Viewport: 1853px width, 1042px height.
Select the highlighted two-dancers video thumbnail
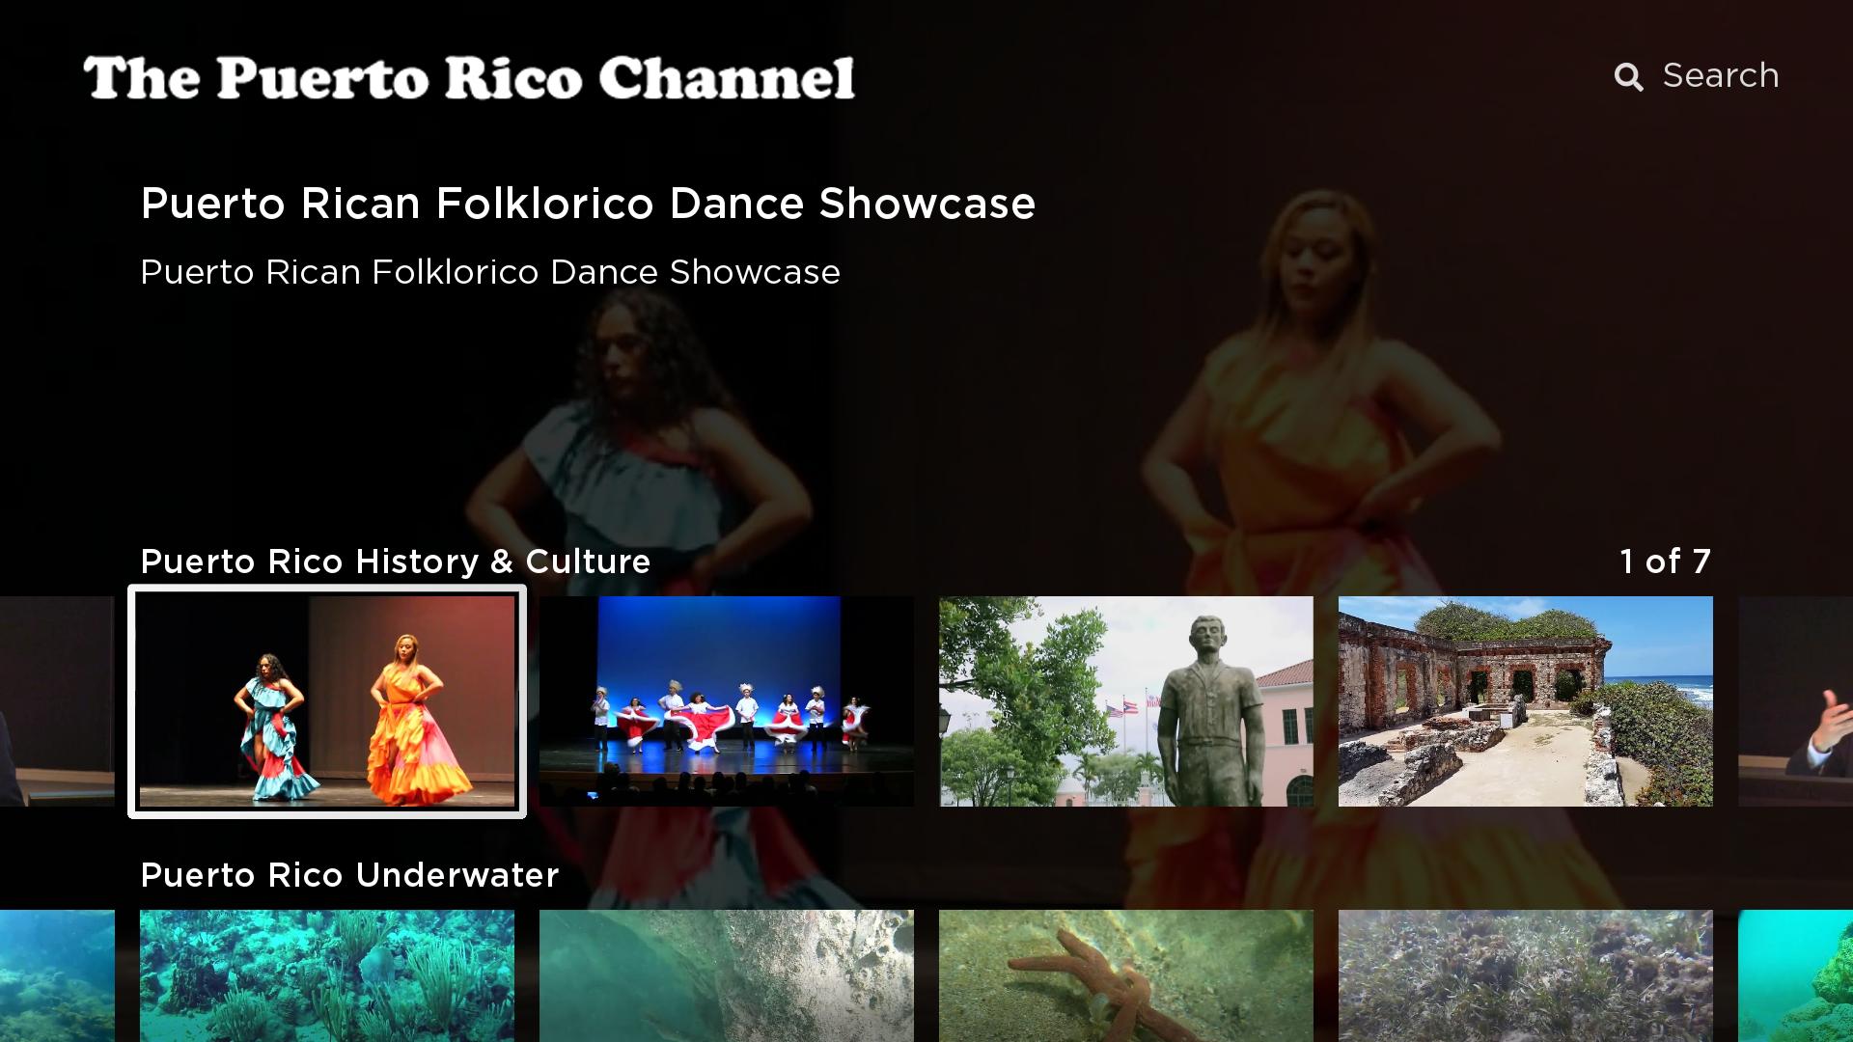coord(327,701)
